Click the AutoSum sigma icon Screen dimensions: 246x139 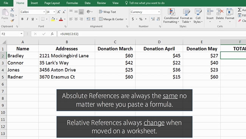click(x=240, y=10)
